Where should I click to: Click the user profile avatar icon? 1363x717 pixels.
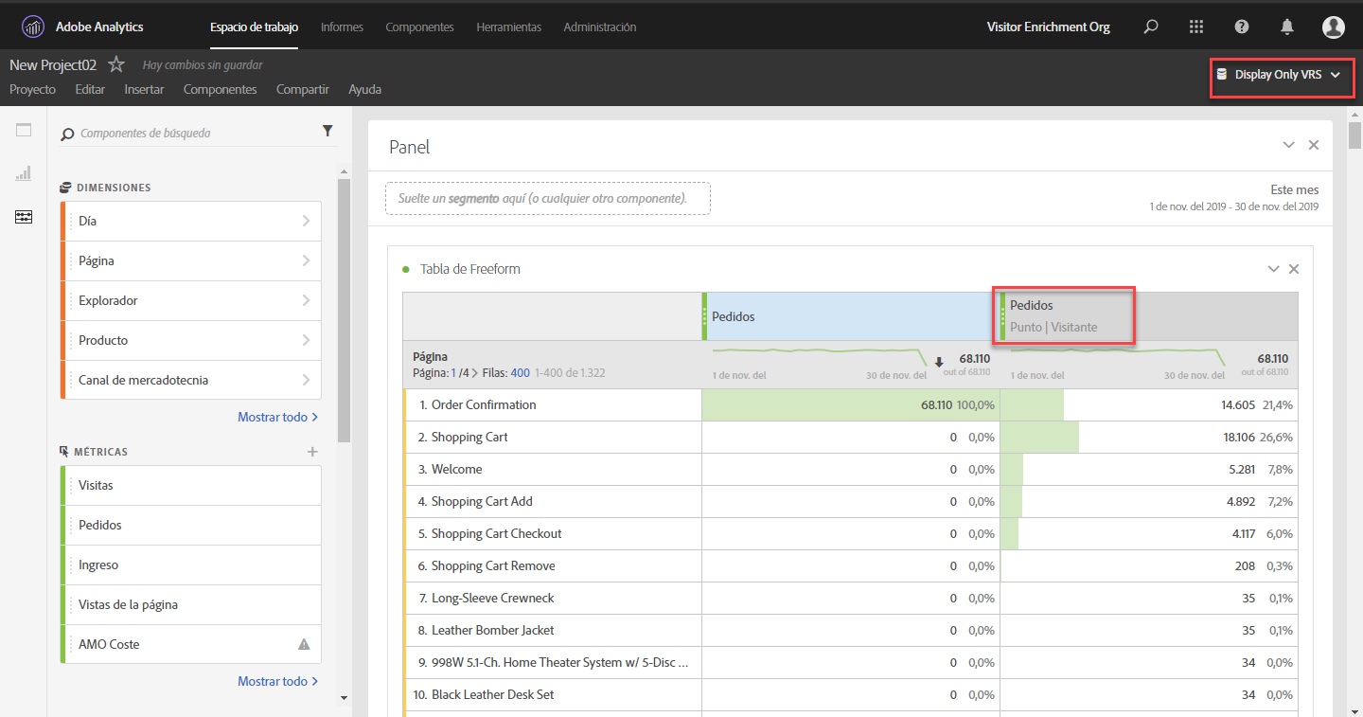pos(1333,27)
